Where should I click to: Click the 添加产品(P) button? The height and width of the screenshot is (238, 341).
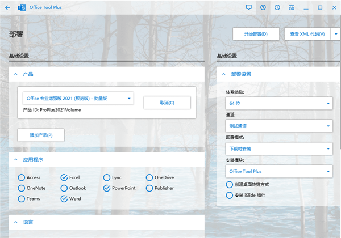pos(40,135)
